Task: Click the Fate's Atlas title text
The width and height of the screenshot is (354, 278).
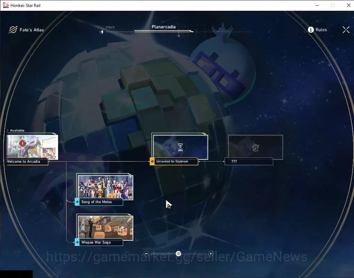Action: point(32,30)
